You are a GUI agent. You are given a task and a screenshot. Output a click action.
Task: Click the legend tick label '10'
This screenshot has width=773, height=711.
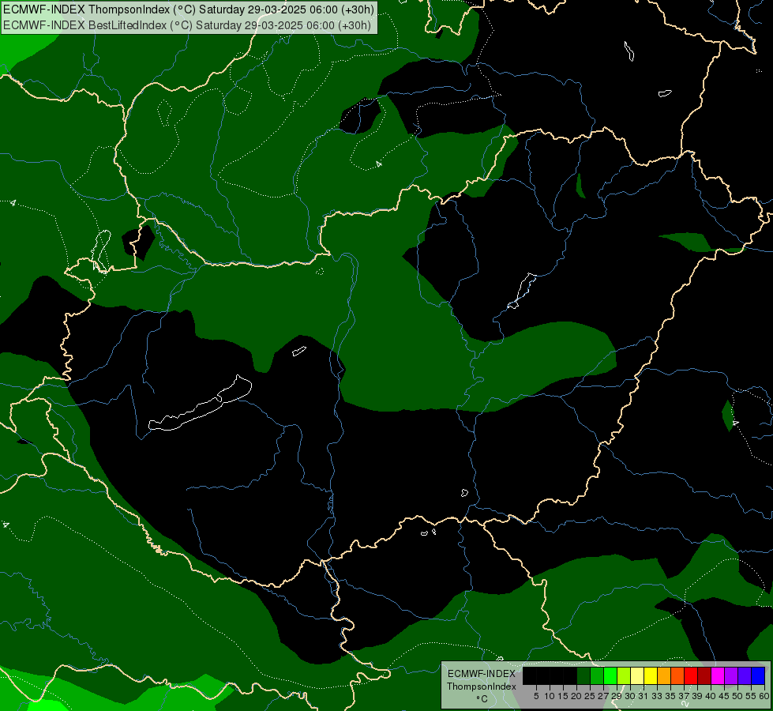click(x=550, y=696)
